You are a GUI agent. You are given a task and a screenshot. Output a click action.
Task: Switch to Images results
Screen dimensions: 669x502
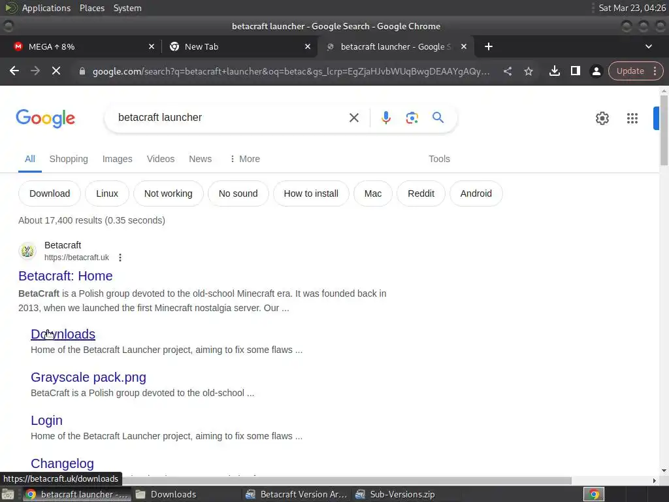[118, 159]
